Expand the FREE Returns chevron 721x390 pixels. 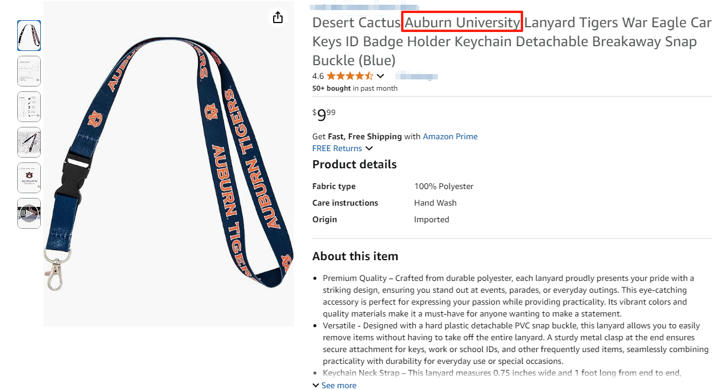[369, 148]
